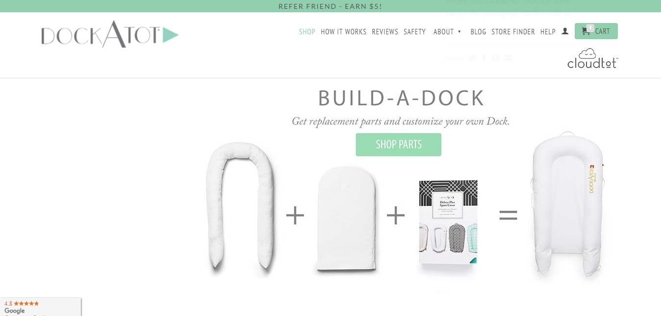Image resolution: width=661 pixels, height=316 pixels.
Task: Click the faded Pinterest share icon
Action: coord(496,58)
